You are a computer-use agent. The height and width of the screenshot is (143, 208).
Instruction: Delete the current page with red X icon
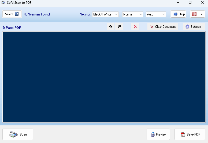135,27
